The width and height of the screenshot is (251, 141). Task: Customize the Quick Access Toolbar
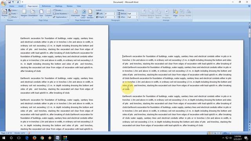(22, 2)
